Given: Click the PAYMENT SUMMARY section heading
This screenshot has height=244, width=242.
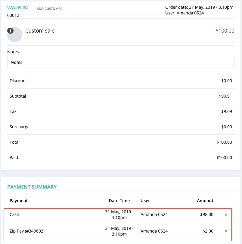Looking at the screenshot, I should point(32,187).
